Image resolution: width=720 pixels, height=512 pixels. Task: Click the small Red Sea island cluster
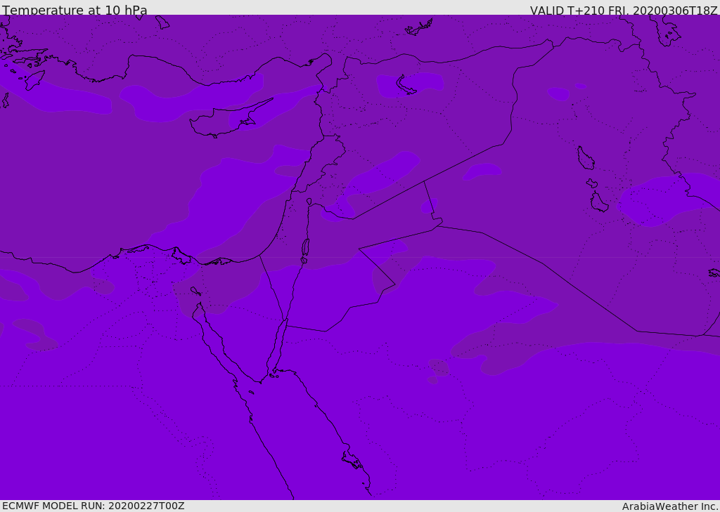click(x=352, y=461)
